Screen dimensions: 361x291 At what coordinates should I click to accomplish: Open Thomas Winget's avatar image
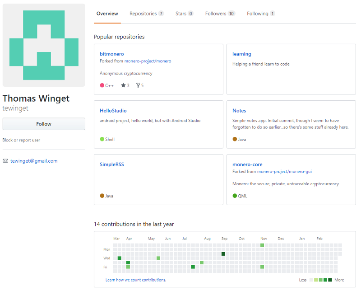[44, 45]
